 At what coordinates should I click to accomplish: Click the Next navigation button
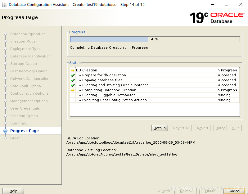pos(186,191)
